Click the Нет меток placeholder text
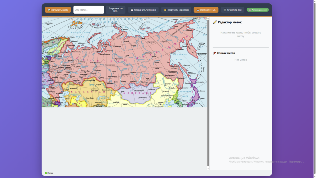316x178 pixels. point(240,60)
